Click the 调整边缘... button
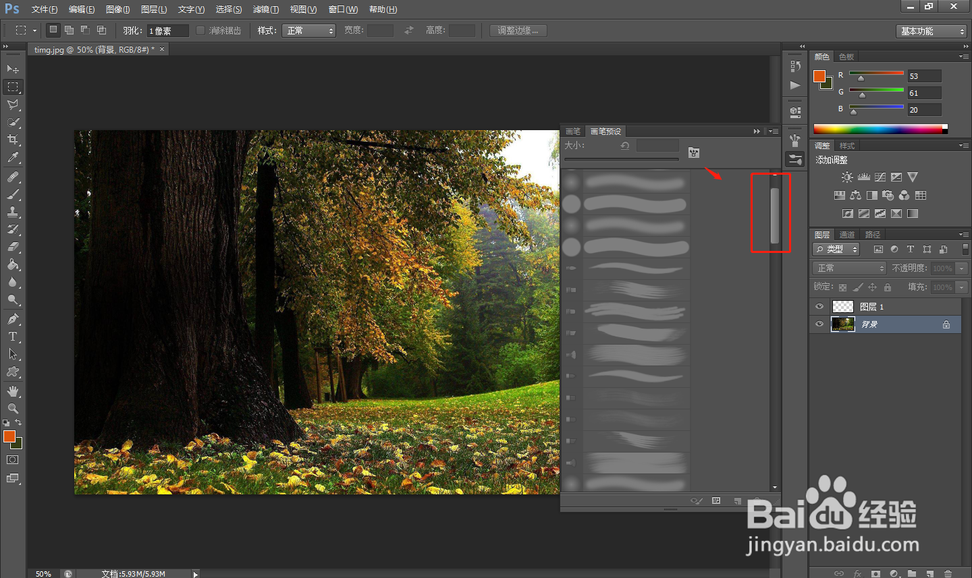The height and width of the screenshot is (578, 972). point(518,30)
